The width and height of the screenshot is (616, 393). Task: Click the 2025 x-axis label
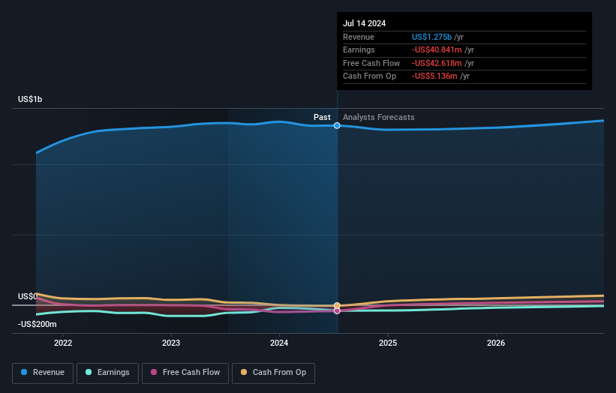click(388, 343)
